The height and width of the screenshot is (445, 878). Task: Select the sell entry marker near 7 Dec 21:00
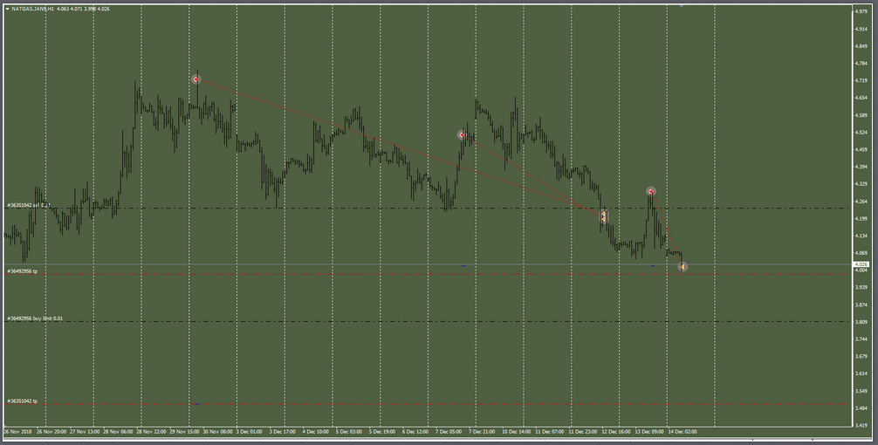pos(462,135)
